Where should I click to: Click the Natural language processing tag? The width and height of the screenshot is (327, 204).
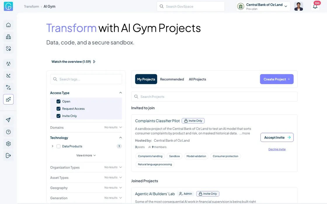point(155,164)
